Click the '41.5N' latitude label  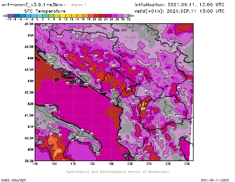click(x=29, y=115)
